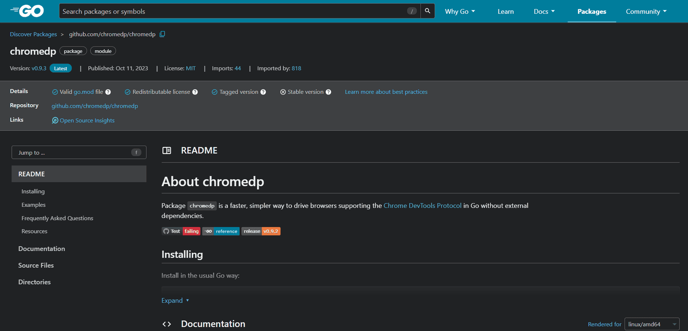
Task: Click the package chip next to chromedp
Action: point(73,51)
